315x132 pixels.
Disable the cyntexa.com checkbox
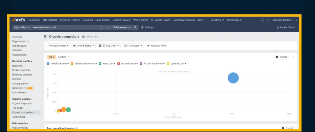[x=168, y=64]
